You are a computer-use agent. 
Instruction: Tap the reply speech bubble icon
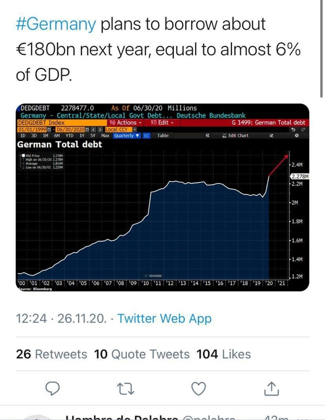point(52,388)
